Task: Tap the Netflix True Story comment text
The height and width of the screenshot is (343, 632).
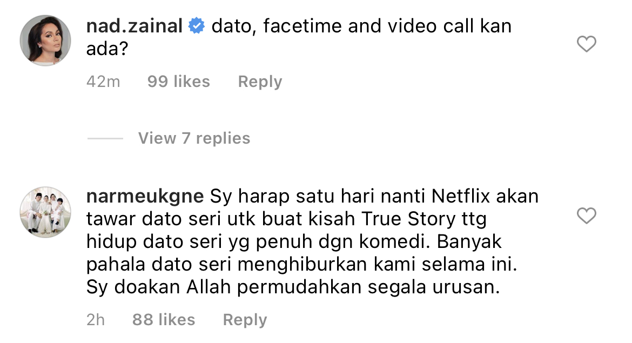Action: point(312,241)
